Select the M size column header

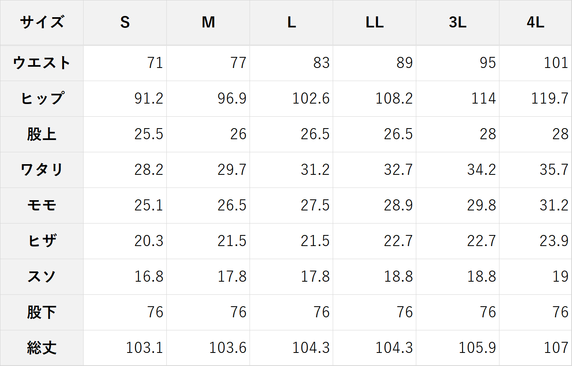point(208,22)
